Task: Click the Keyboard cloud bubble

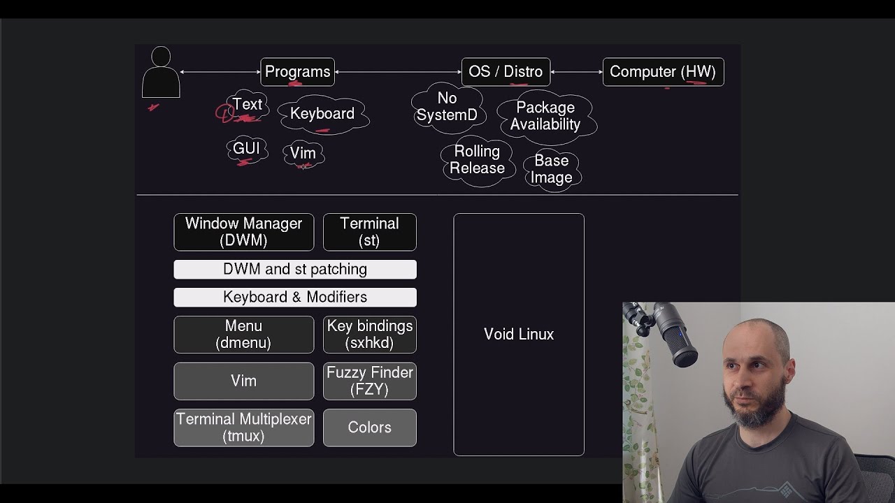Action: [322, 114]
